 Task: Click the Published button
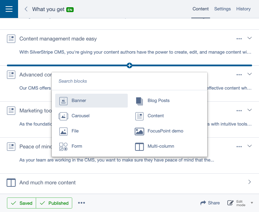pyautogui.click(x=54, y=203)
